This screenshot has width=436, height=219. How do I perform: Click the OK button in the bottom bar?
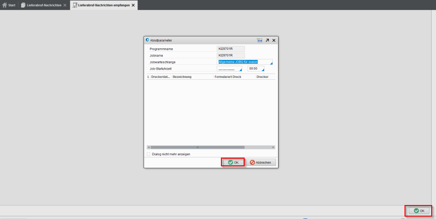(x=419, y=211)
